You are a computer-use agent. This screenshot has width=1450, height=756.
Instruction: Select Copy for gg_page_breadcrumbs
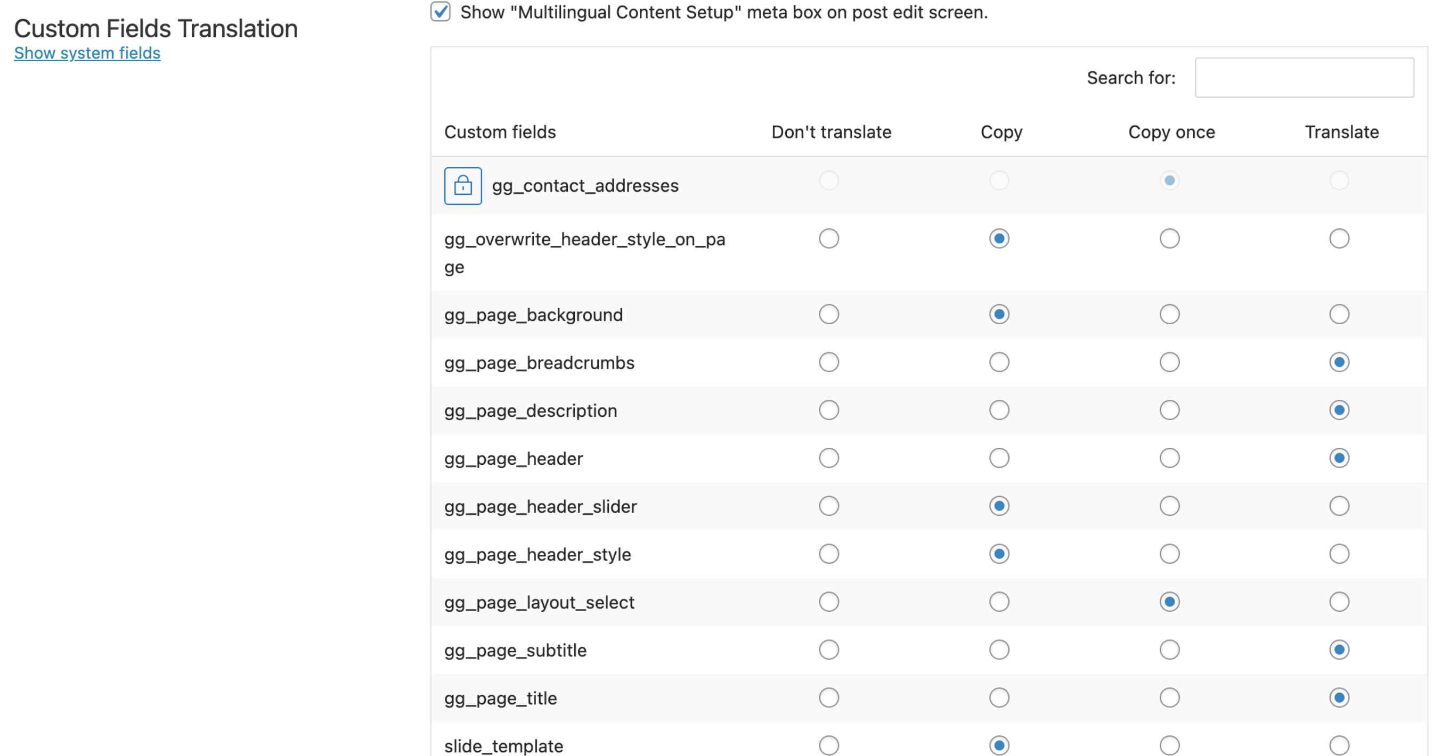[999, 361]
